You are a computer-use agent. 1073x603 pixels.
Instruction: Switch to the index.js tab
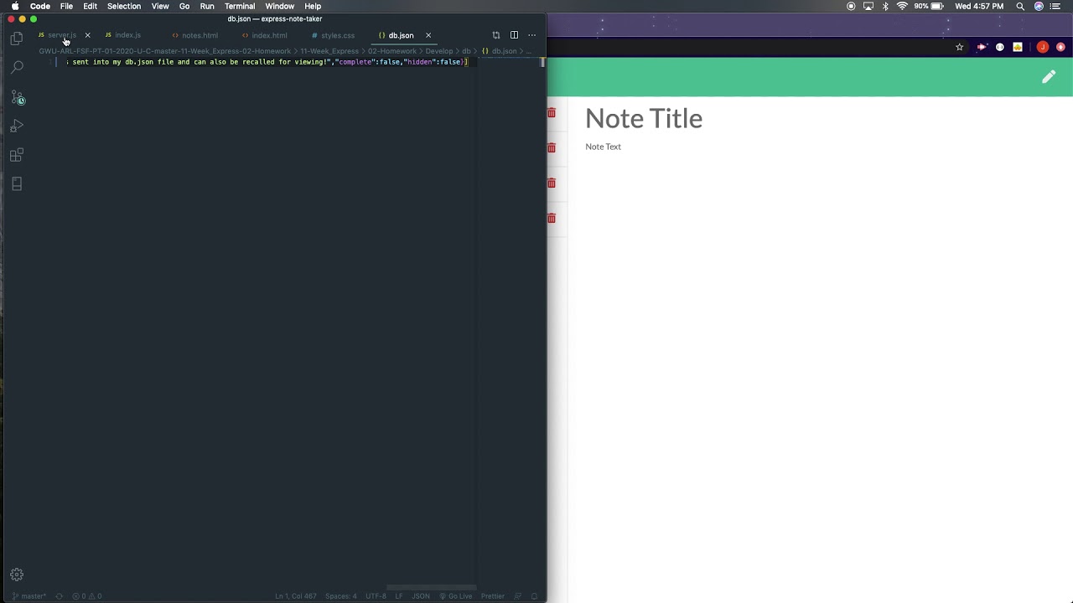pyautogui.click(x=127, y=35)
